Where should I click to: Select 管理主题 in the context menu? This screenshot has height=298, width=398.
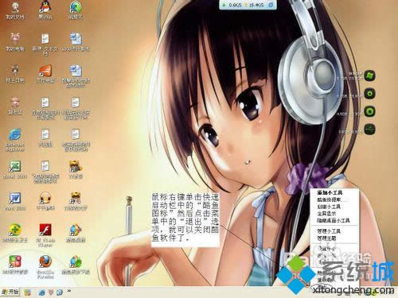click(326, 238)
